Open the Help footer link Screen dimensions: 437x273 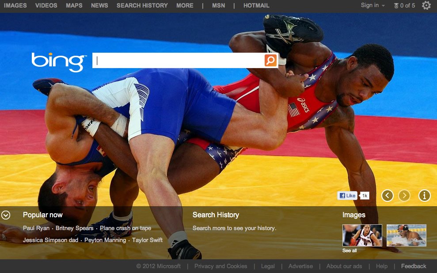[x=381, y=266]
